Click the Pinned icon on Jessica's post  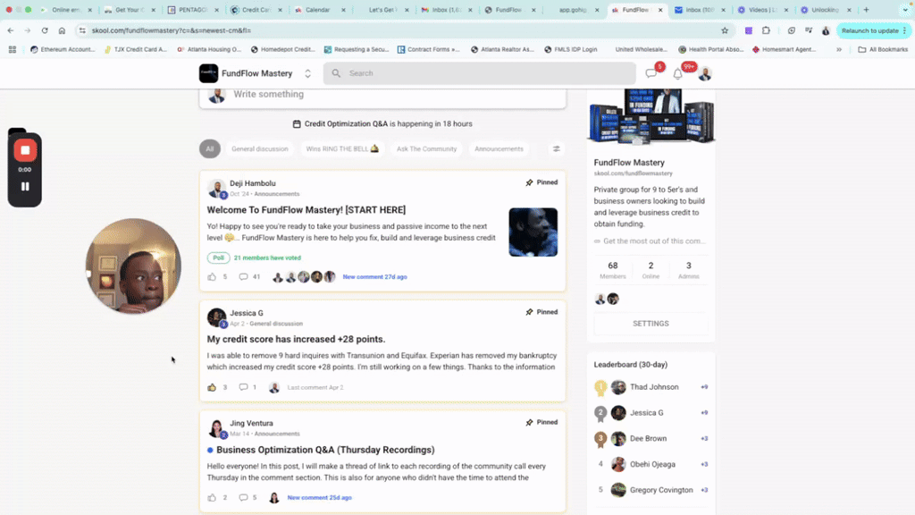[x=529, y=312]
